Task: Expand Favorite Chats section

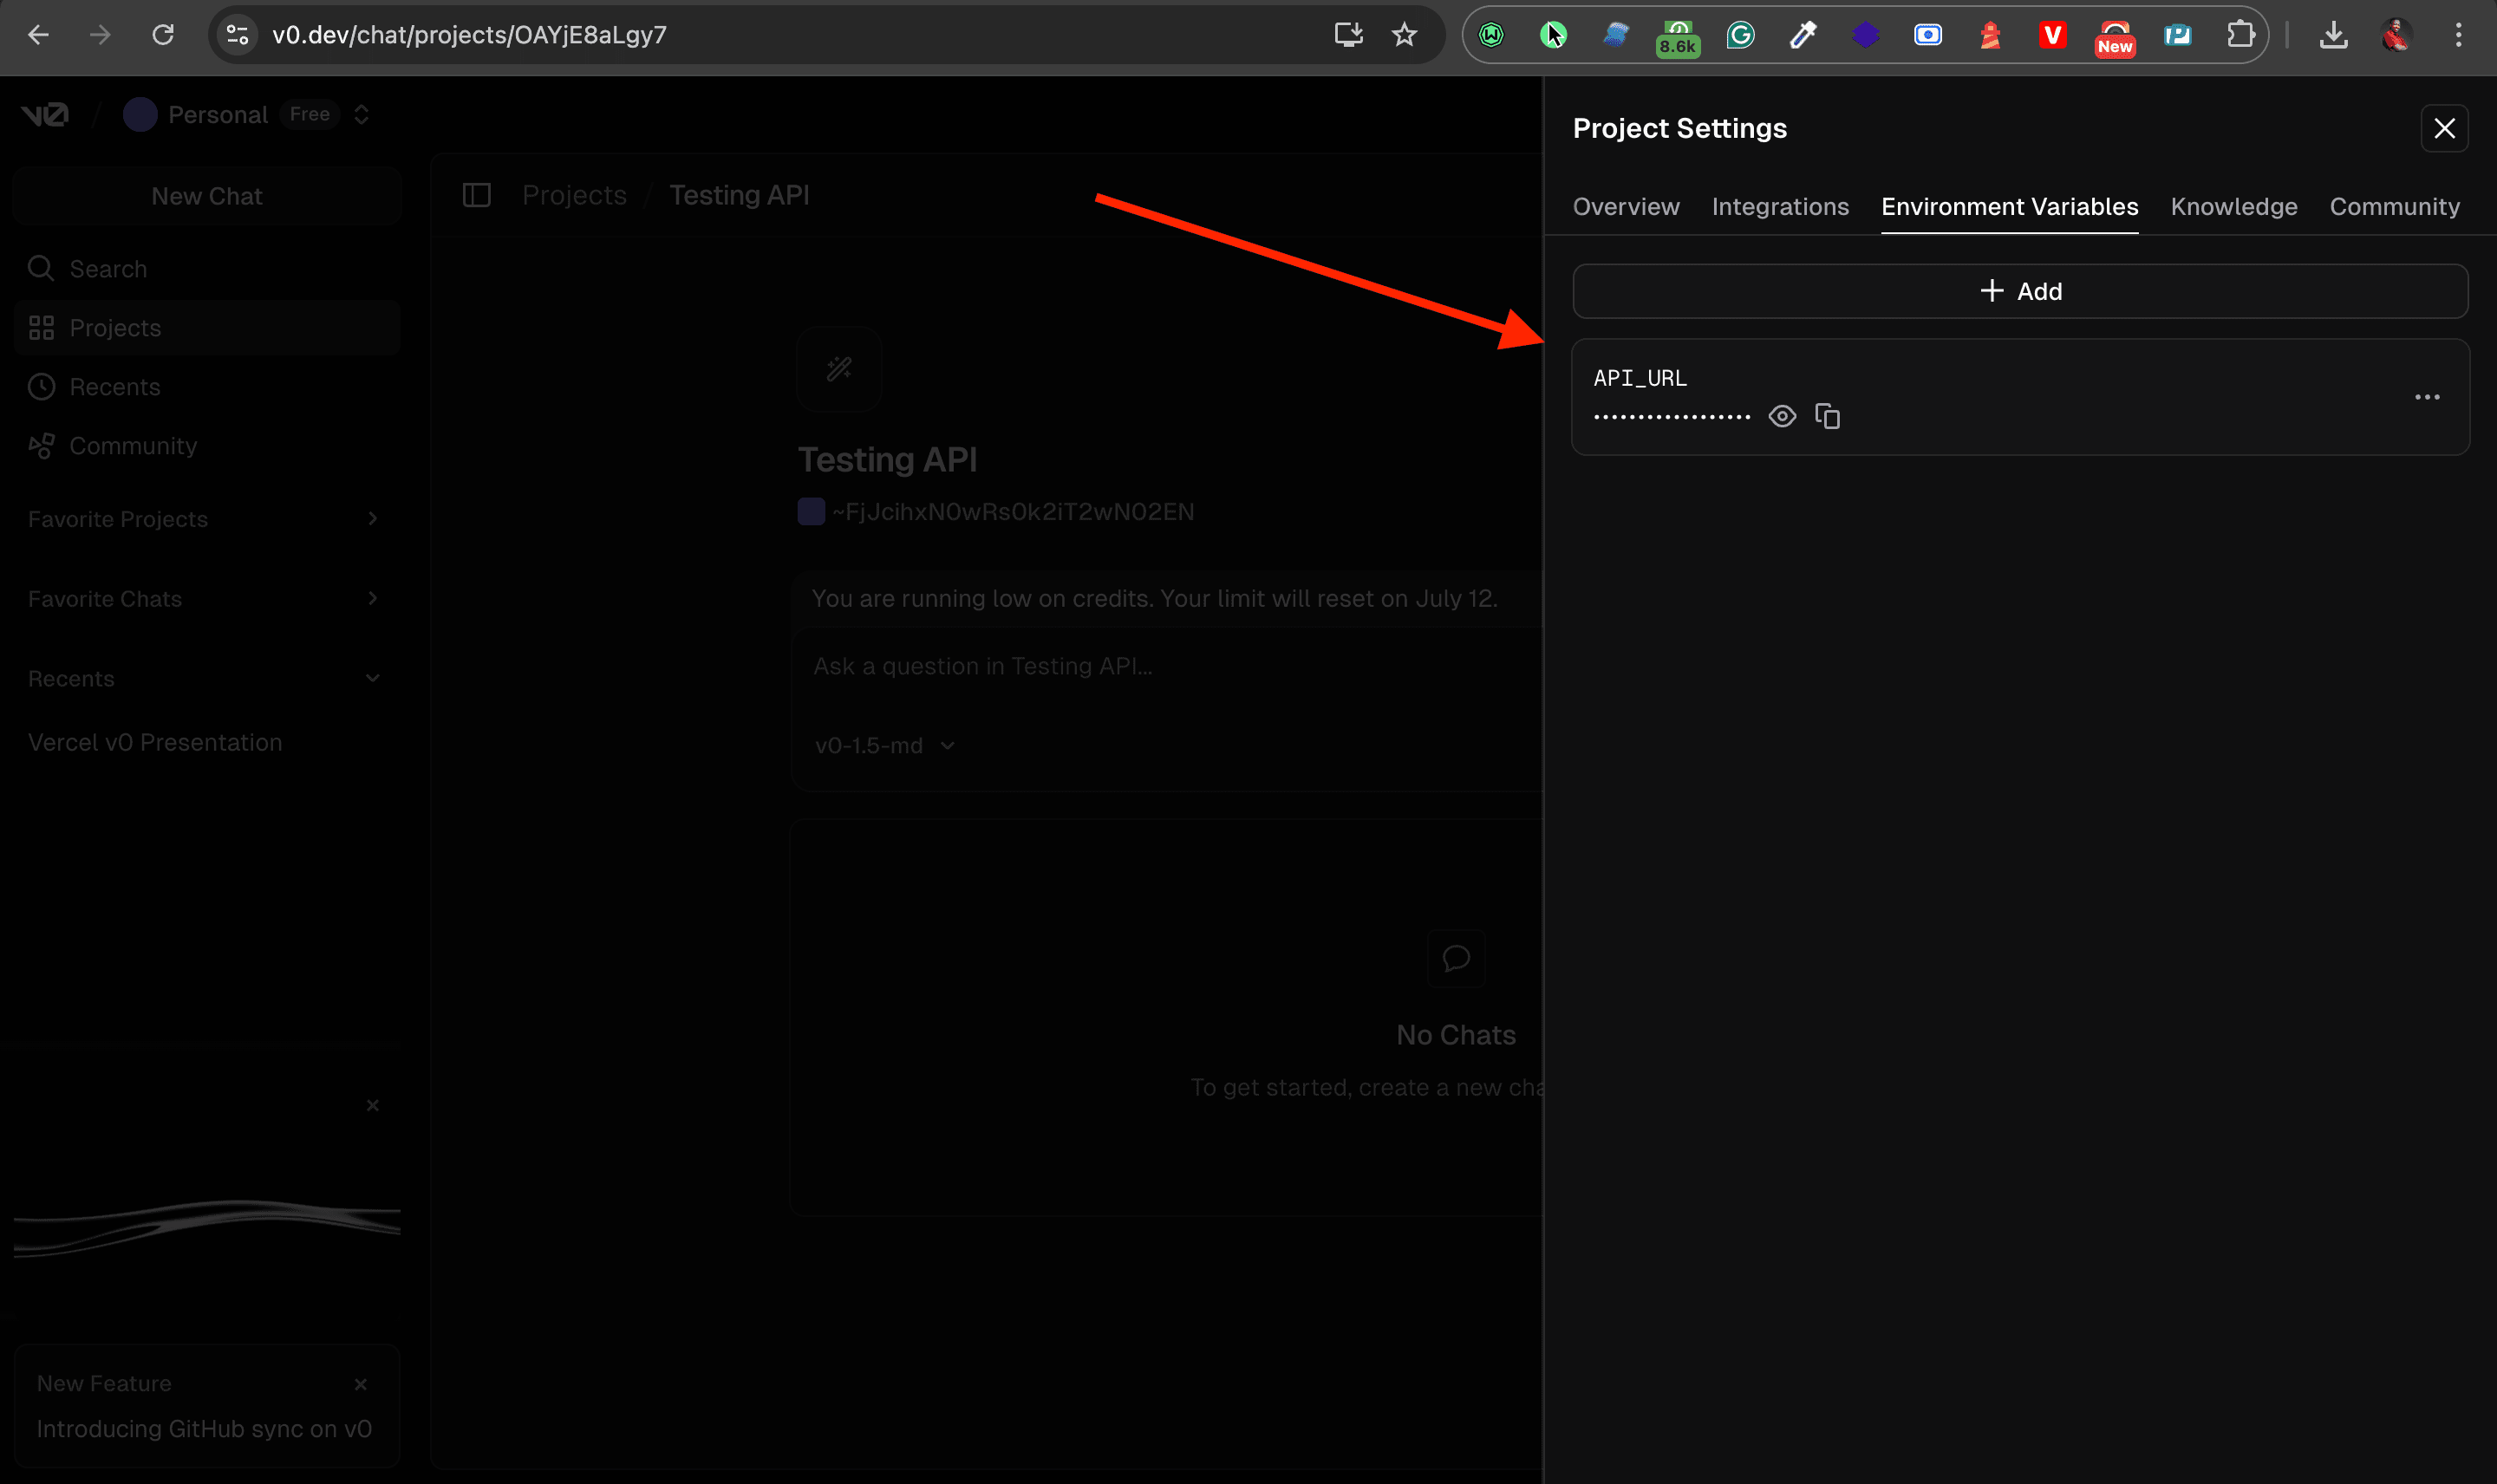Action: point(205,599)
